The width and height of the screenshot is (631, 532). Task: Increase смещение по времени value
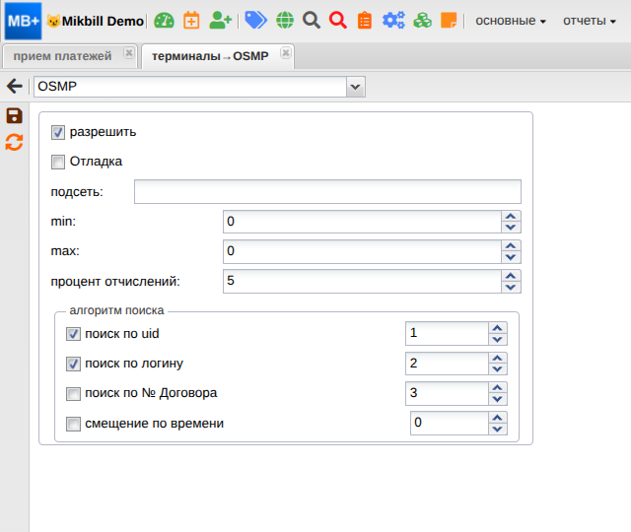tap(498, 418)
